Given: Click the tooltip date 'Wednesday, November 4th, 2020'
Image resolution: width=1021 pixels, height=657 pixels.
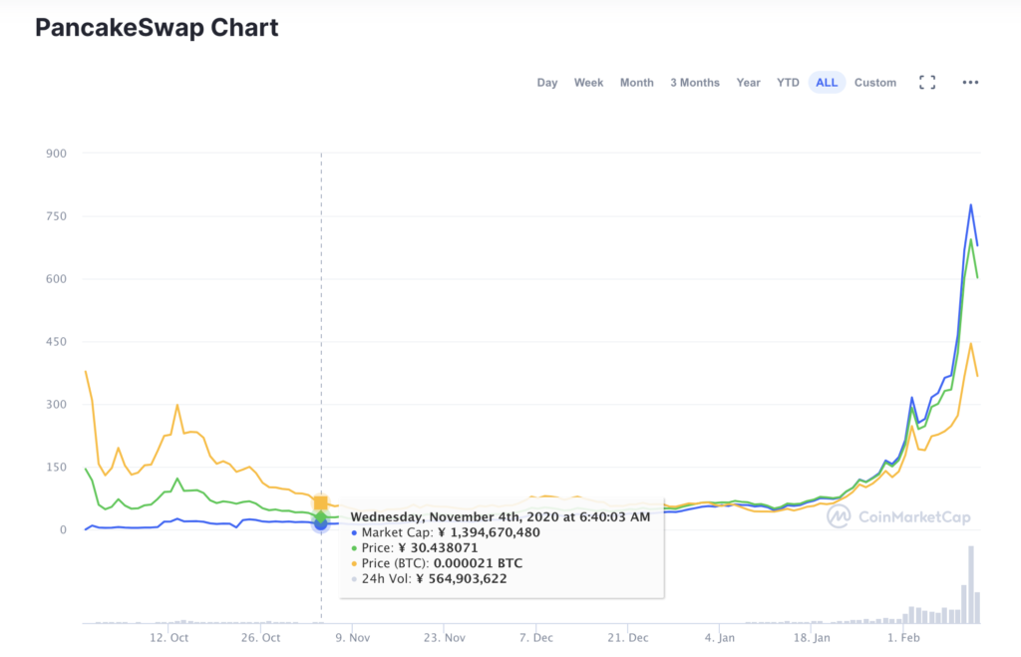Looking at the screenshot, I should tap(455, 517).
